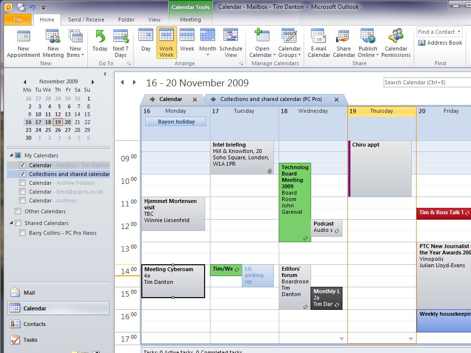Select the Meeting Cyberoam appointment
Viewport: 471px width, 353px height.
pyautogui.click(x=173, y=281)
